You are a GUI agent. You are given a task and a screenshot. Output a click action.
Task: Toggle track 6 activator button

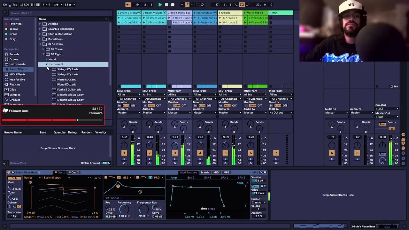coord(251,153)
